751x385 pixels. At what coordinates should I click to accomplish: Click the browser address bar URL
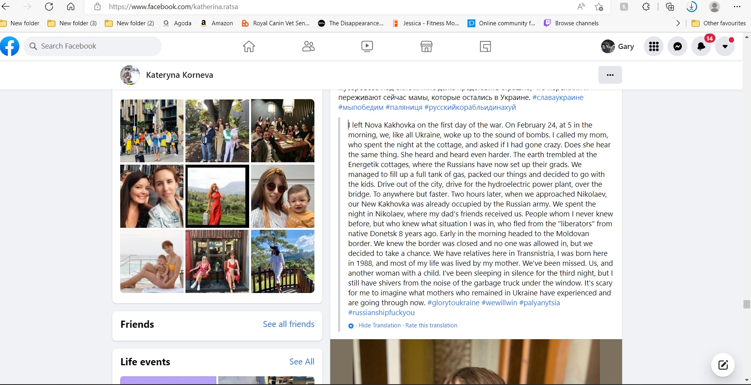[x=173, y=7]
